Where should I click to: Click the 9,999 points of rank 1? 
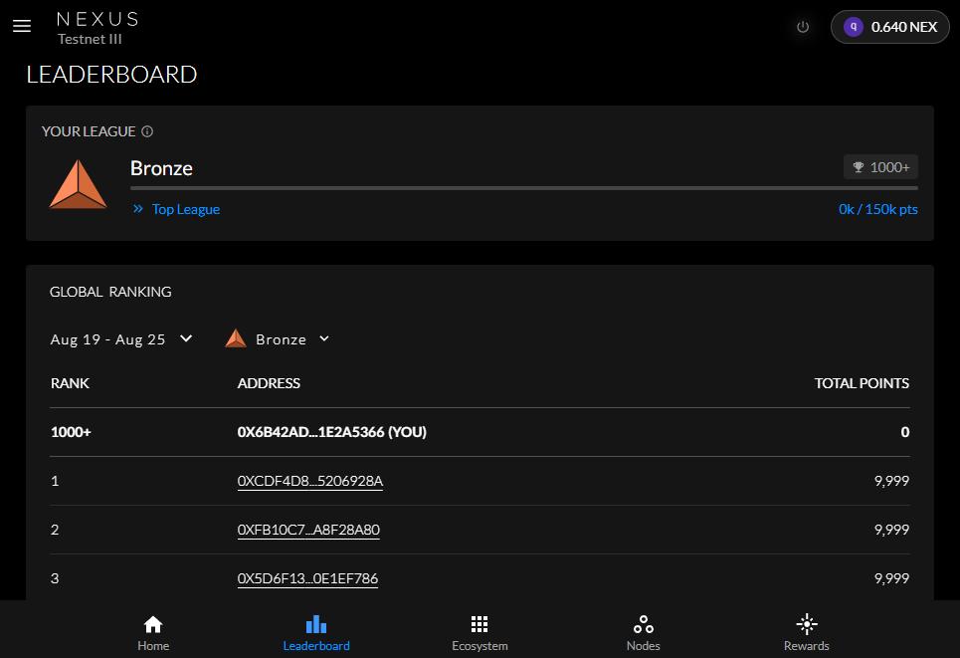point(891,481)
